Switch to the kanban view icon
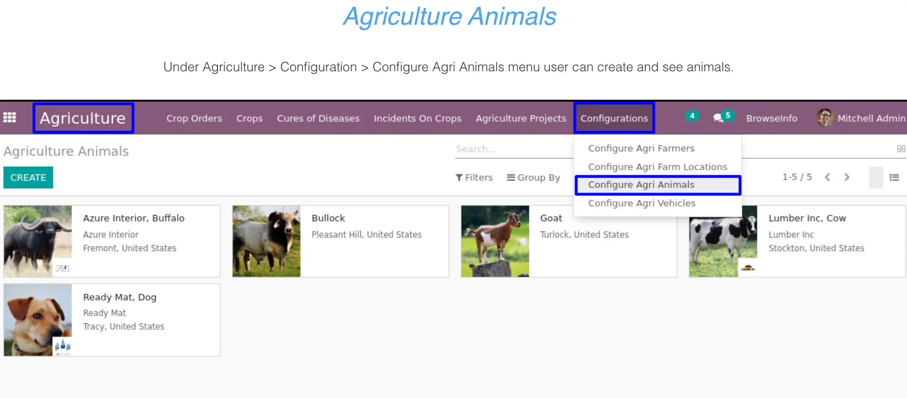 (x=876, y=177)
